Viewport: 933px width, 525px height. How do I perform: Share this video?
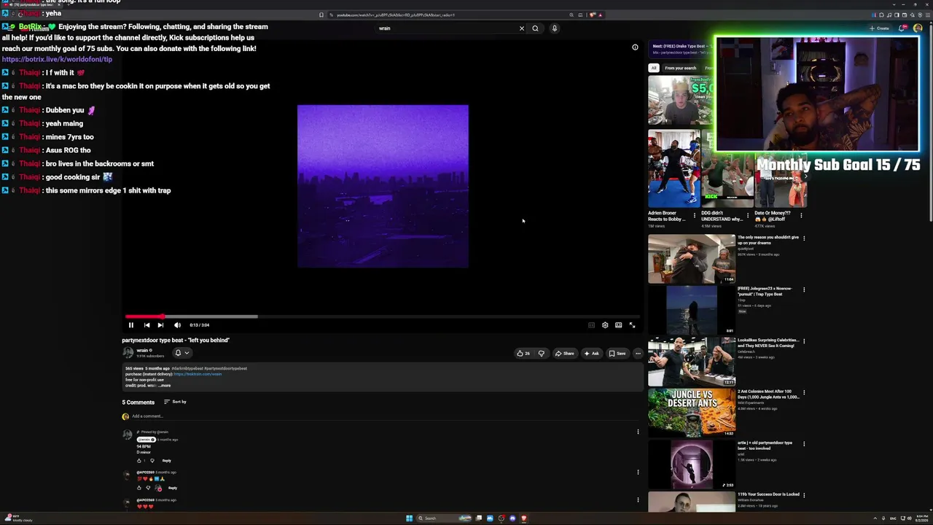tap(565, 354)
